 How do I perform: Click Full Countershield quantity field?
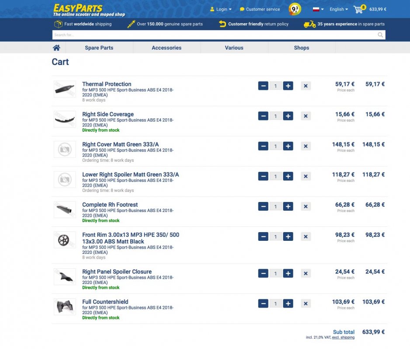tap(276, 304)
